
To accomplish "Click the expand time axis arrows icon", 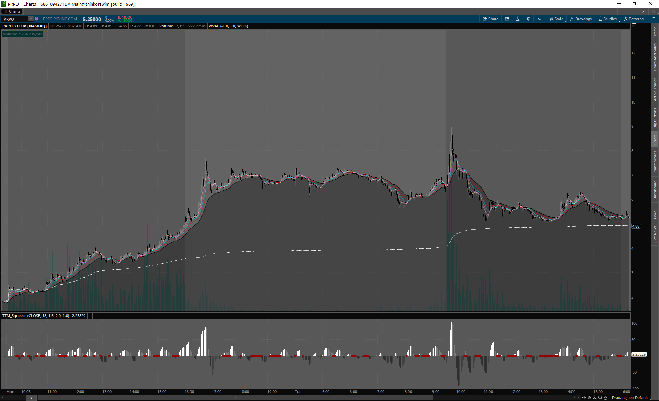I will pyautogui.click(x=583, y=398).
